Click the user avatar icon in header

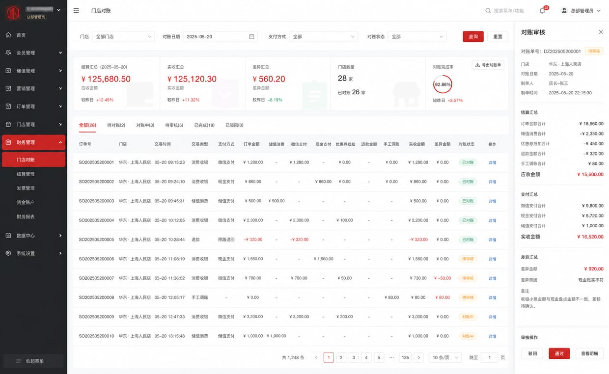564,10
